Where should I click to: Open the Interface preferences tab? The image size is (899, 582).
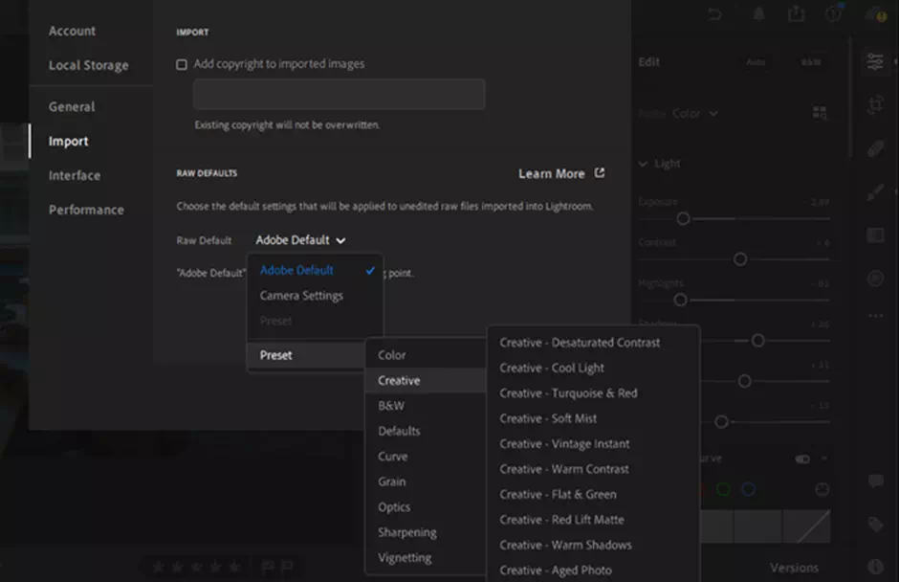click(x=75, y=175)
